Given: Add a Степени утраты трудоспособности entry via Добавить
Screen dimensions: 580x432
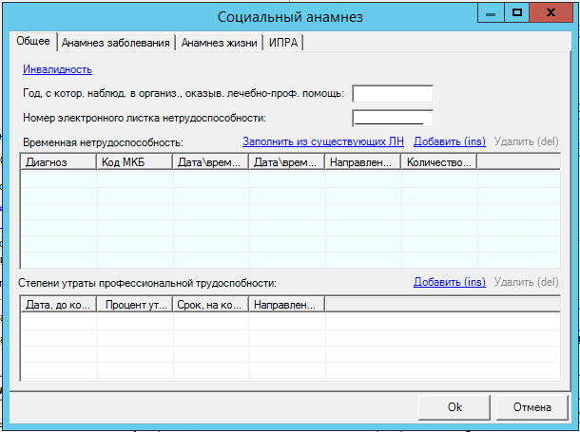Looking at the screenshot, I should 450,282.
